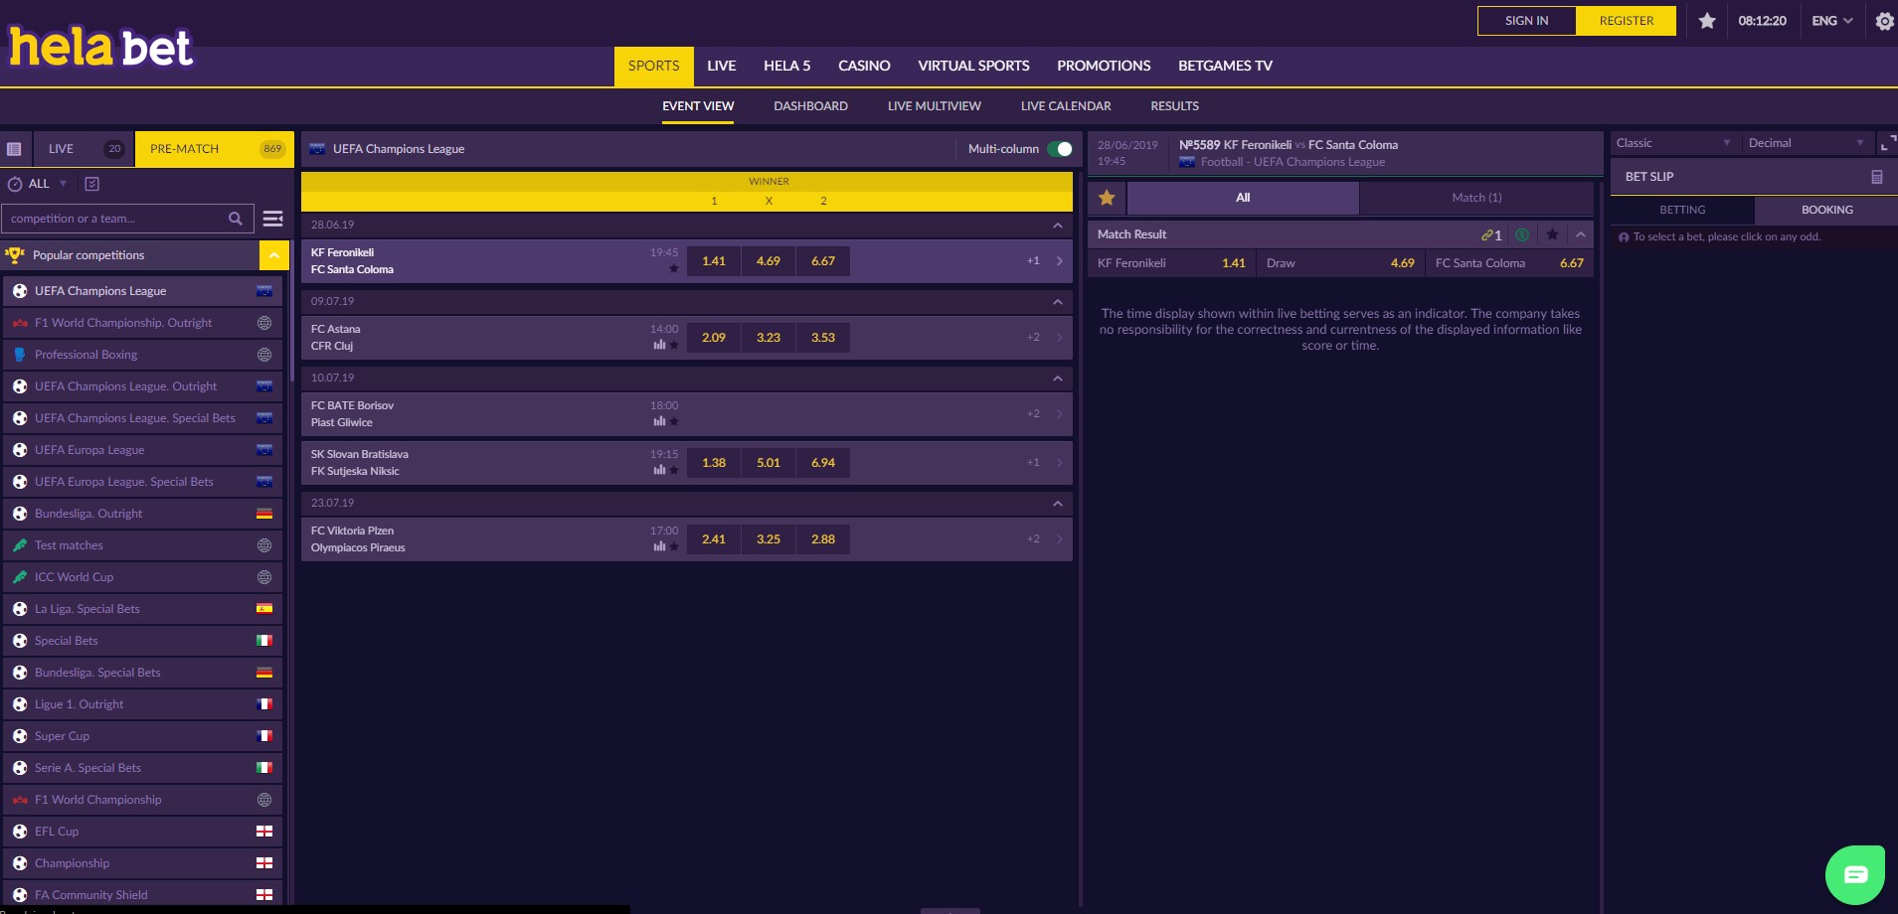Open statistics icon for FC Astana match
Viewport: 1898px width, 914px height.
tap(659, 345)
